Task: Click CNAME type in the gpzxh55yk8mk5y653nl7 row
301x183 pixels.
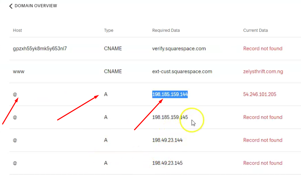Action: coord(113,48)
